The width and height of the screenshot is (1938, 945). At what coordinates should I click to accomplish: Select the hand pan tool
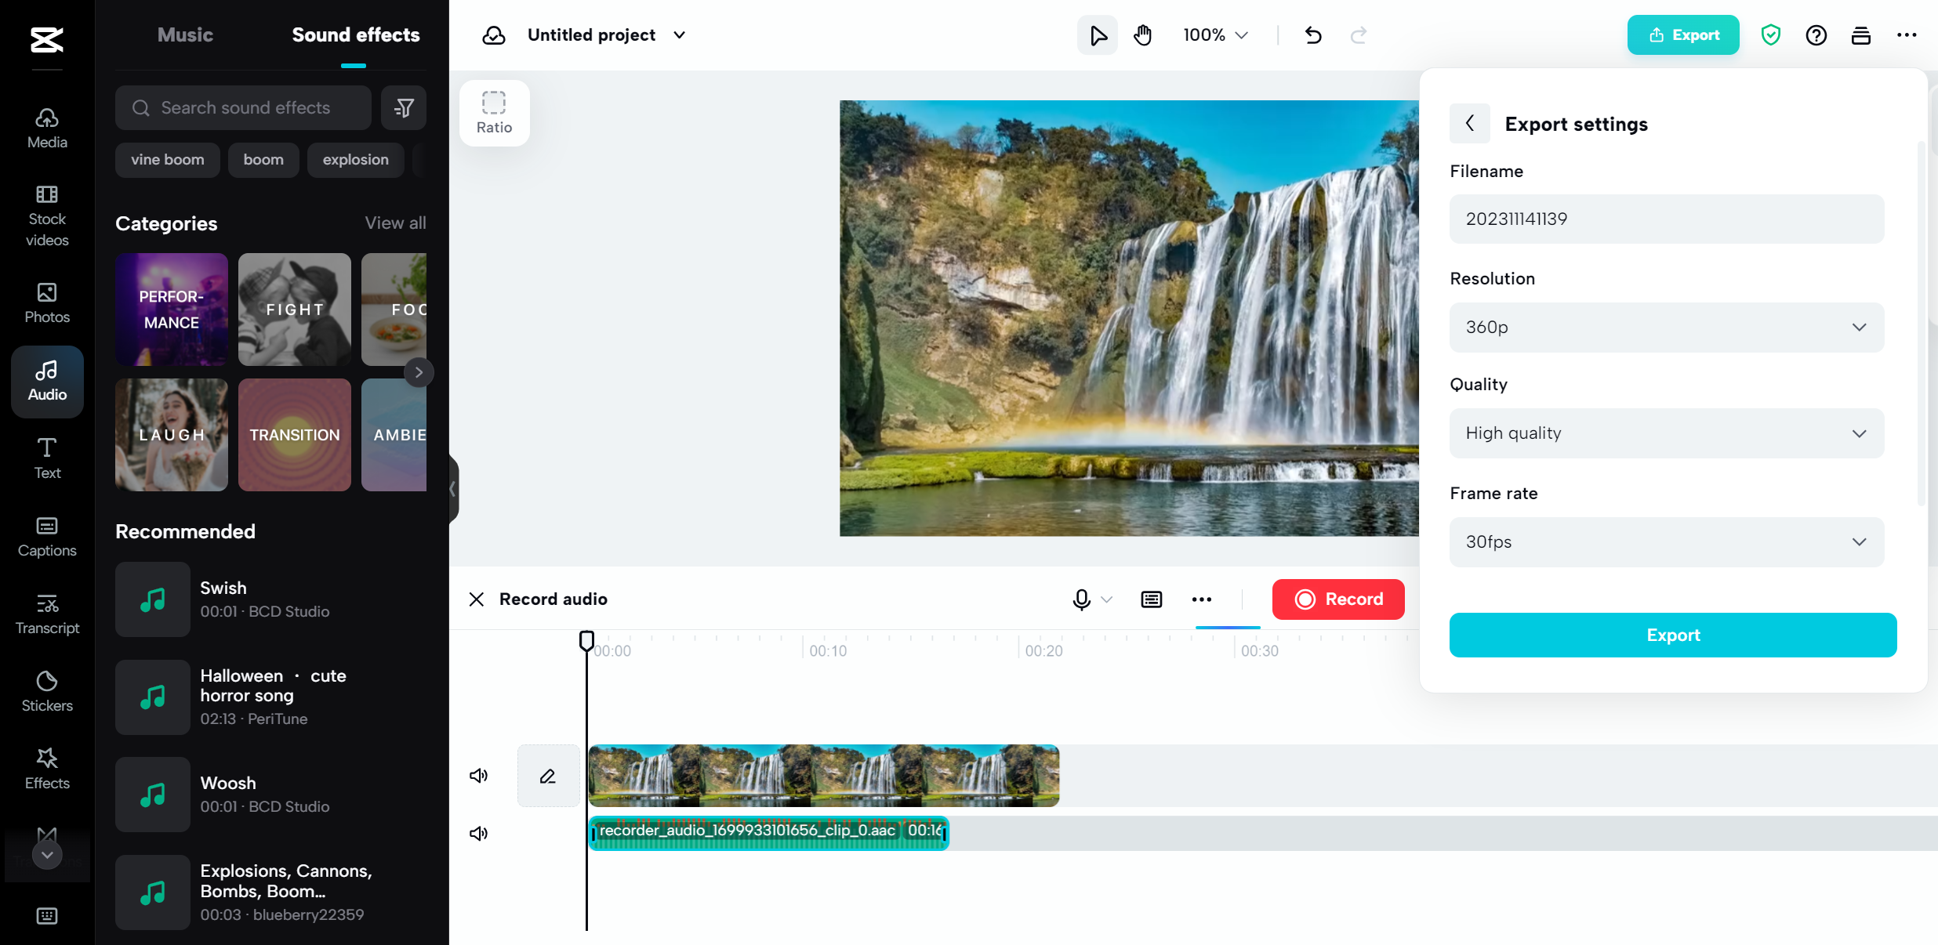(1142, 34)
